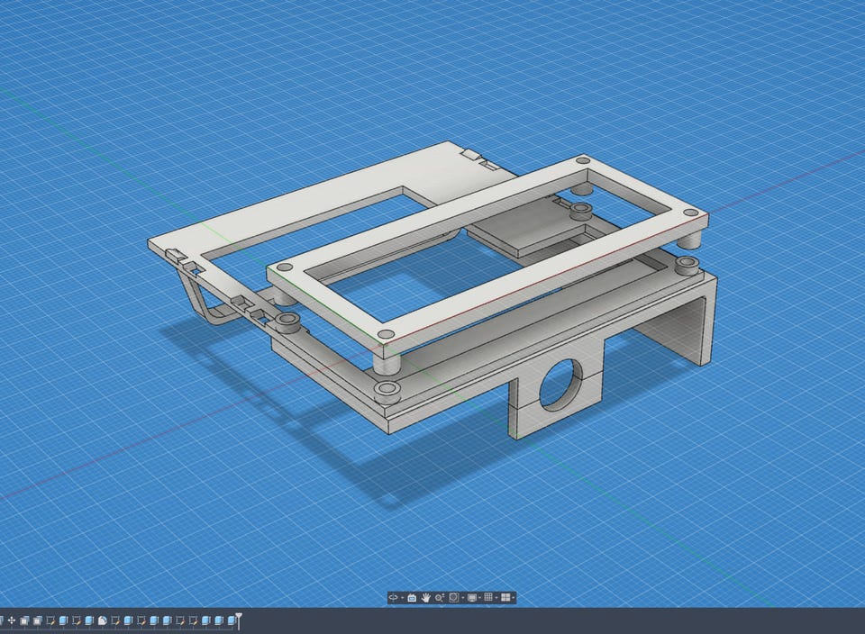Select the first extrude feature in timeline

coord(63,620)
